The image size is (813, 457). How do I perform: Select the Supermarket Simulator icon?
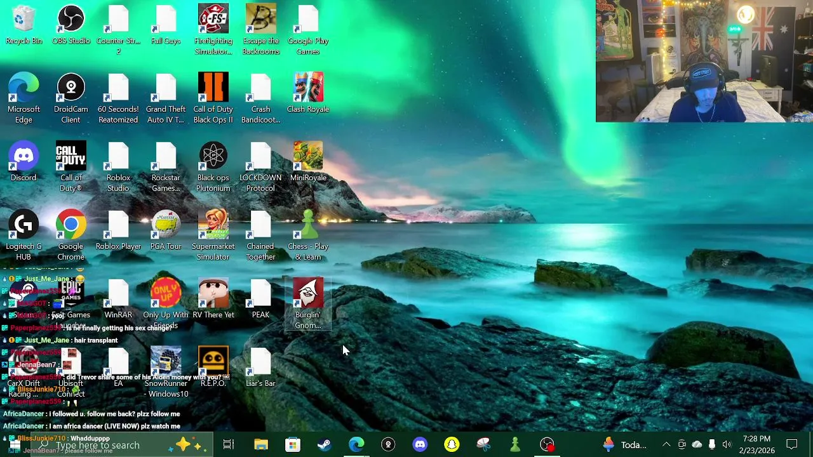pos(213,235)
